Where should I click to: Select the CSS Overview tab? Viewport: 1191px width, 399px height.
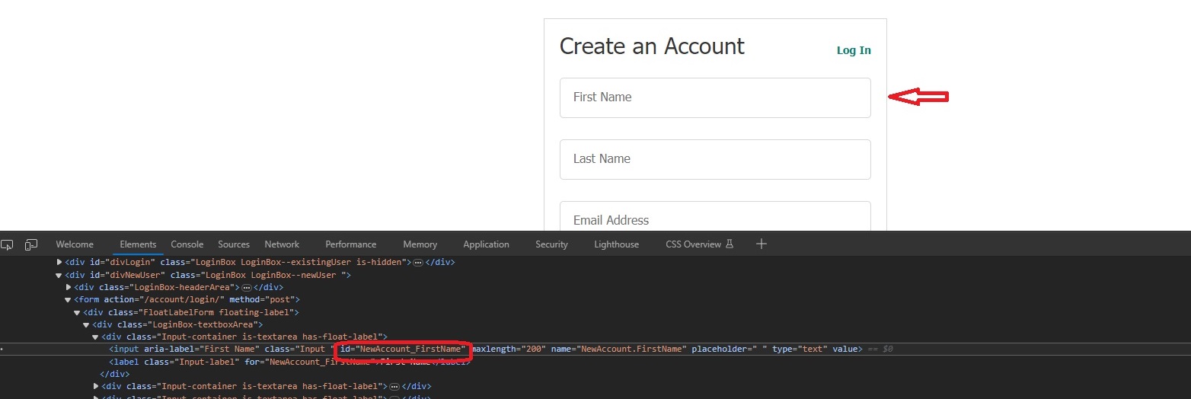point(693,244)
